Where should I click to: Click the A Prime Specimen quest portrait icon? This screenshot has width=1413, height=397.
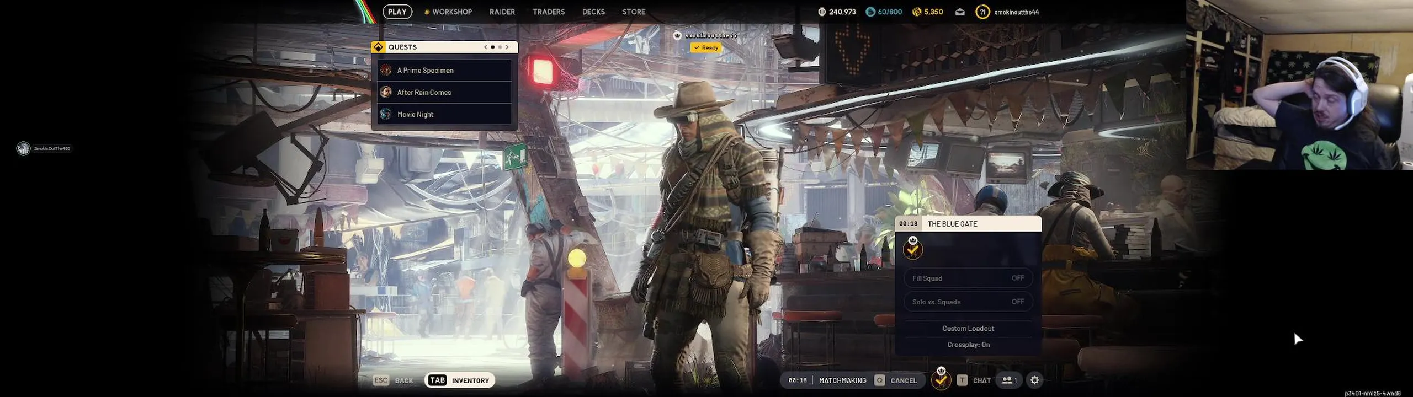[x=386, y=70]
